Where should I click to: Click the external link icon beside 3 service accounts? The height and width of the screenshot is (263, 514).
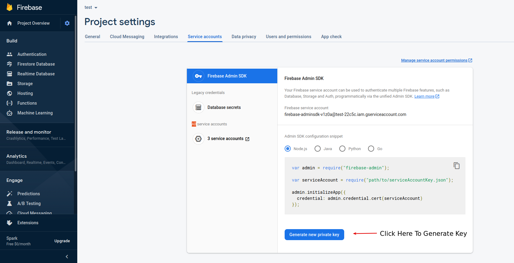click(247, 139)
